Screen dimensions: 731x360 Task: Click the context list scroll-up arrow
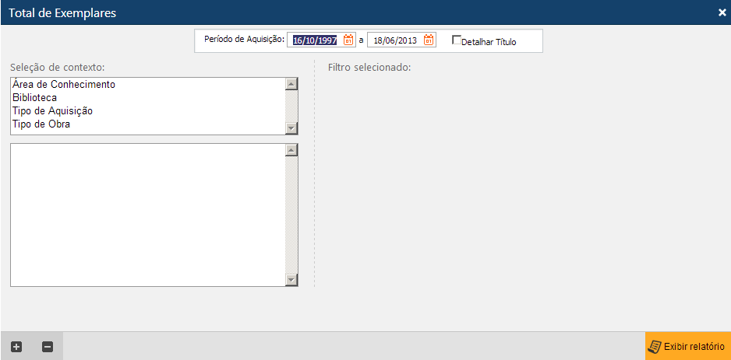(291, 84)
